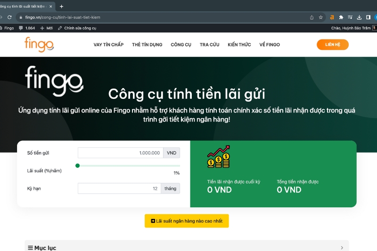
Task: Click the 1% interest rate value
Action: click(176, 173)
